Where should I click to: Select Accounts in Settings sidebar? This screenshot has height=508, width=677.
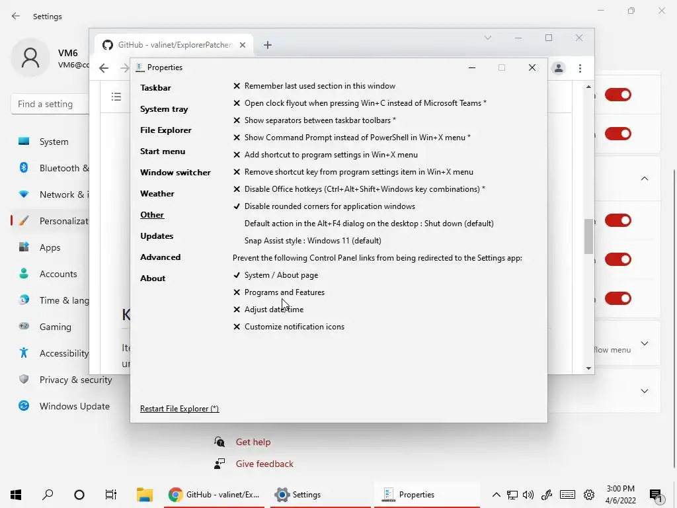coord(58,274)
